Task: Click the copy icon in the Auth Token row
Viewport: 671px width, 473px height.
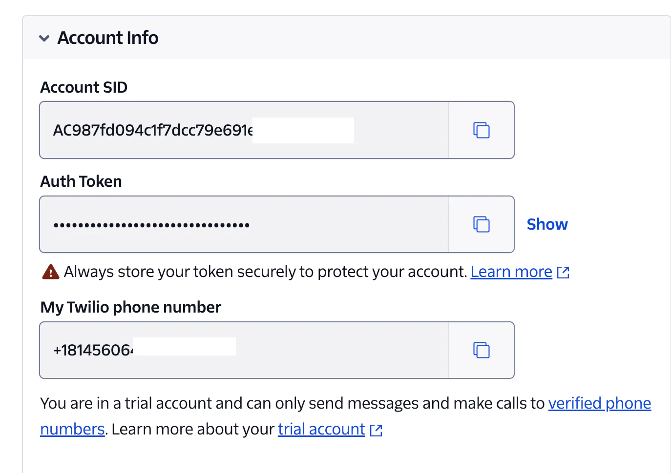Action: [482, 224]
